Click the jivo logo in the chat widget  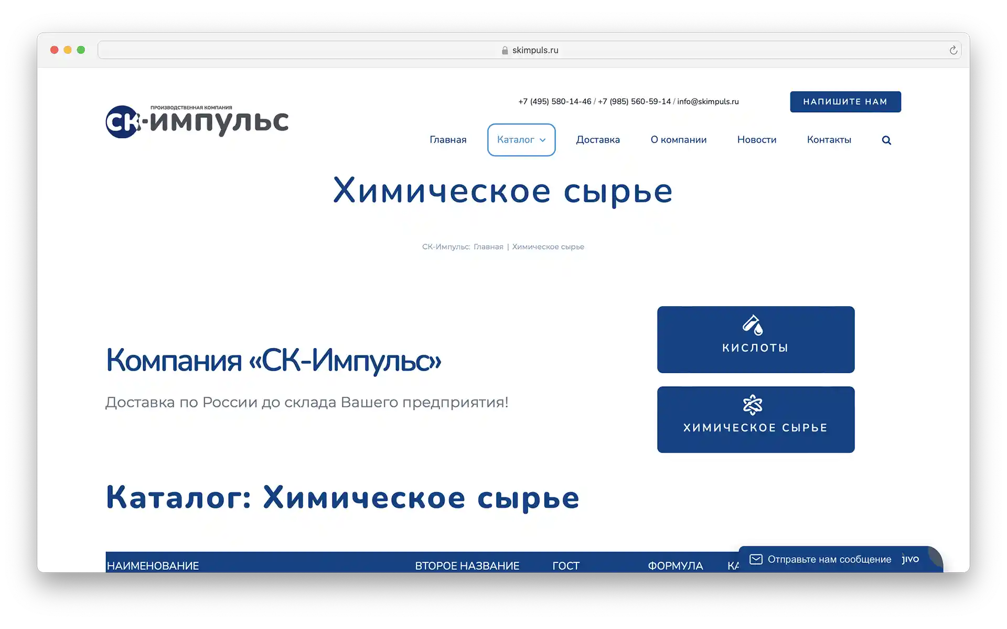pos(910,559)
